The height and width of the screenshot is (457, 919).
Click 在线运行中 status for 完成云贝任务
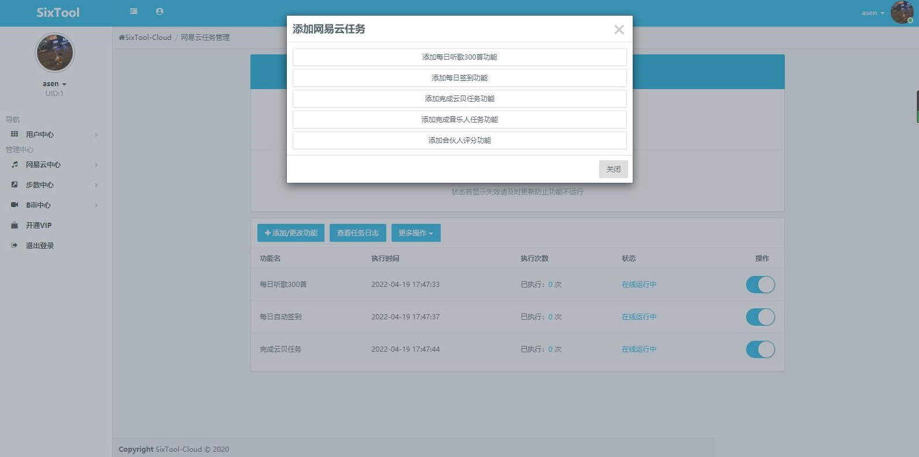(x=639, y=349)
